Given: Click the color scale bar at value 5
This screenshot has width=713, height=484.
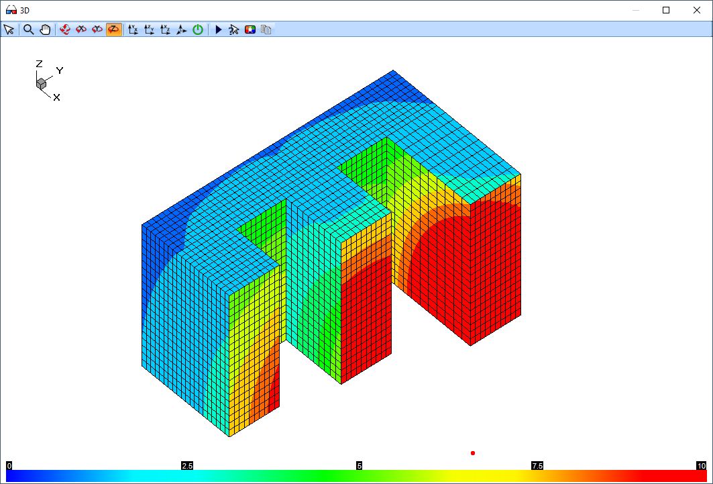Looking at the screenshot, I should tap(359, 475).
